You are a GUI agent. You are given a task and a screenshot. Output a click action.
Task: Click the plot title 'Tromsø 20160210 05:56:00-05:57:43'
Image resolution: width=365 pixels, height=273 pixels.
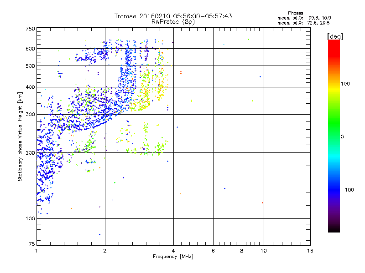(x=173, y=16)
